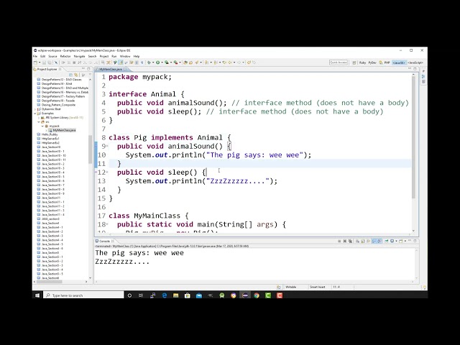The height and width of the screenshot is (345, 460).
Task: Click the Open Perspective icon
Action: pyautogui.click(x=354, y=63)
